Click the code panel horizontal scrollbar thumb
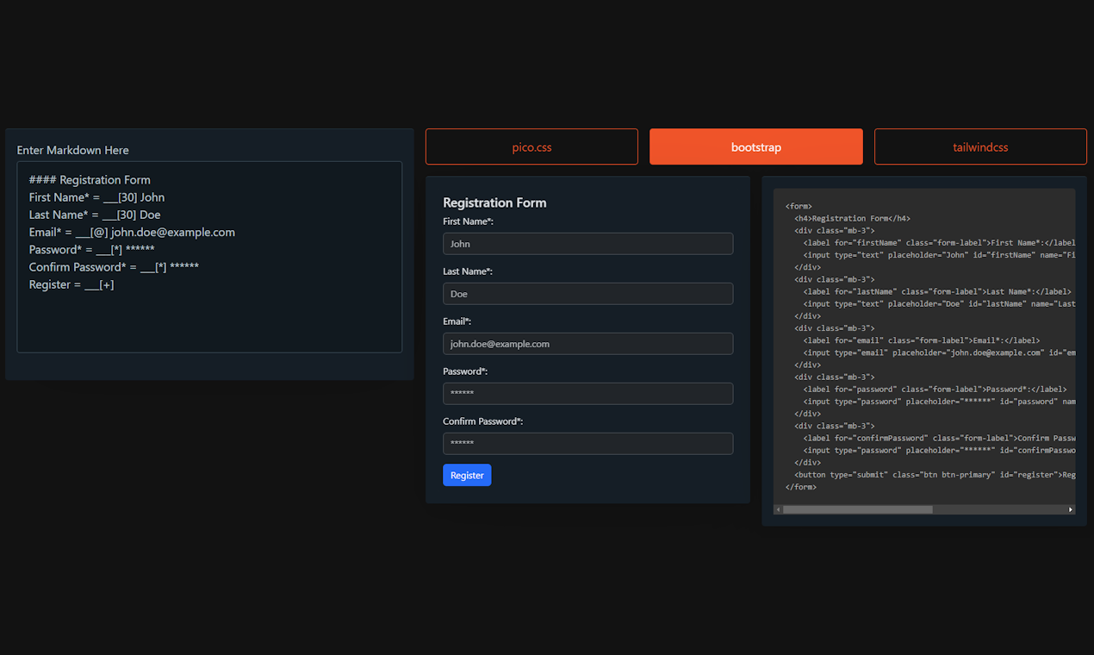The width and height of the screenshot is (1094, 655). (857, 509)
